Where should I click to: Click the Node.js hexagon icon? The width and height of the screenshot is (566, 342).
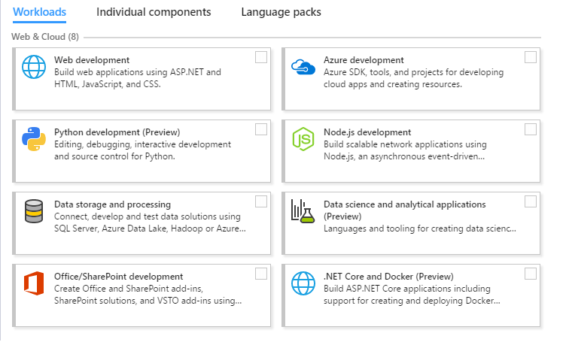pyautogui.click(x=304, y=140)
